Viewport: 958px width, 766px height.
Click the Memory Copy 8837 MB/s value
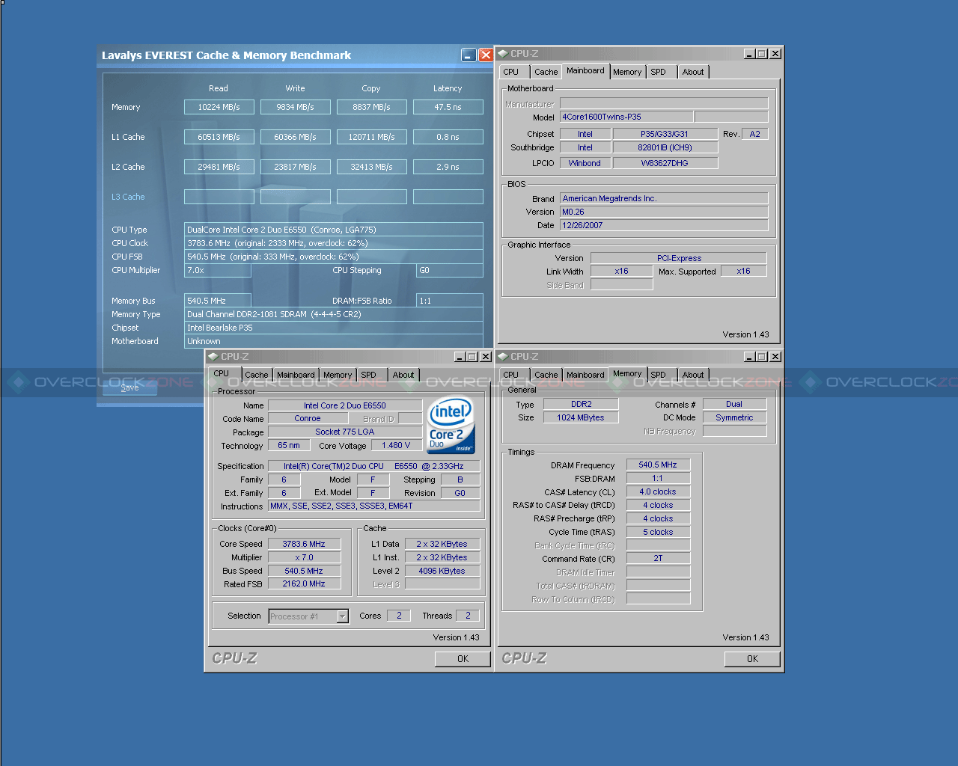coord(371,107)
